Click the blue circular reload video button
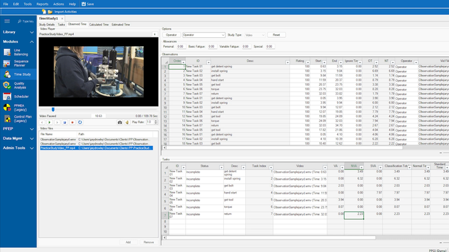 (80, 122)
